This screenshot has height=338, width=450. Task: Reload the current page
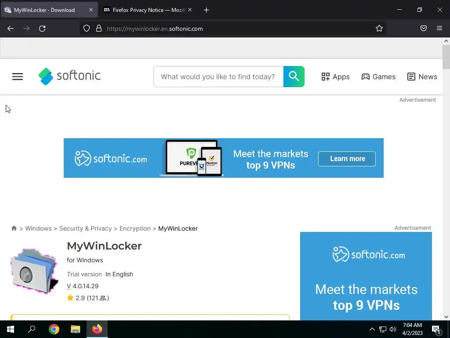point(42,29)
